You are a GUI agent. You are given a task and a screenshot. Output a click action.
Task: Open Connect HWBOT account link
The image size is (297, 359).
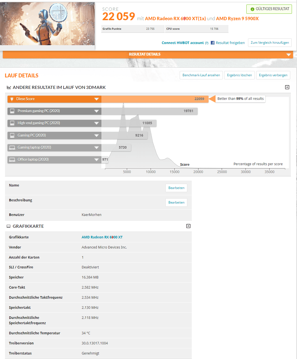pyautogui.click(x=183, y=43)
